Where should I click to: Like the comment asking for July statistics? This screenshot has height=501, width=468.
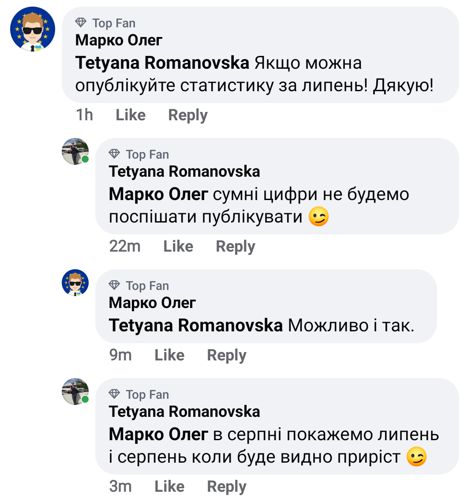tap(131, 115)
